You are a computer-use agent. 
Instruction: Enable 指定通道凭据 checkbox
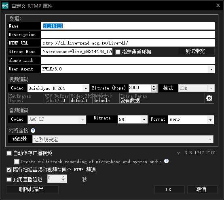tap(118, 52)
